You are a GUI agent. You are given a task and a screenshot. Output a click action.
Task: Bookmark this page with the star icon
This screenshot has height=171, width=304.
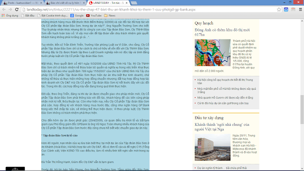click(x=279, y=9)
